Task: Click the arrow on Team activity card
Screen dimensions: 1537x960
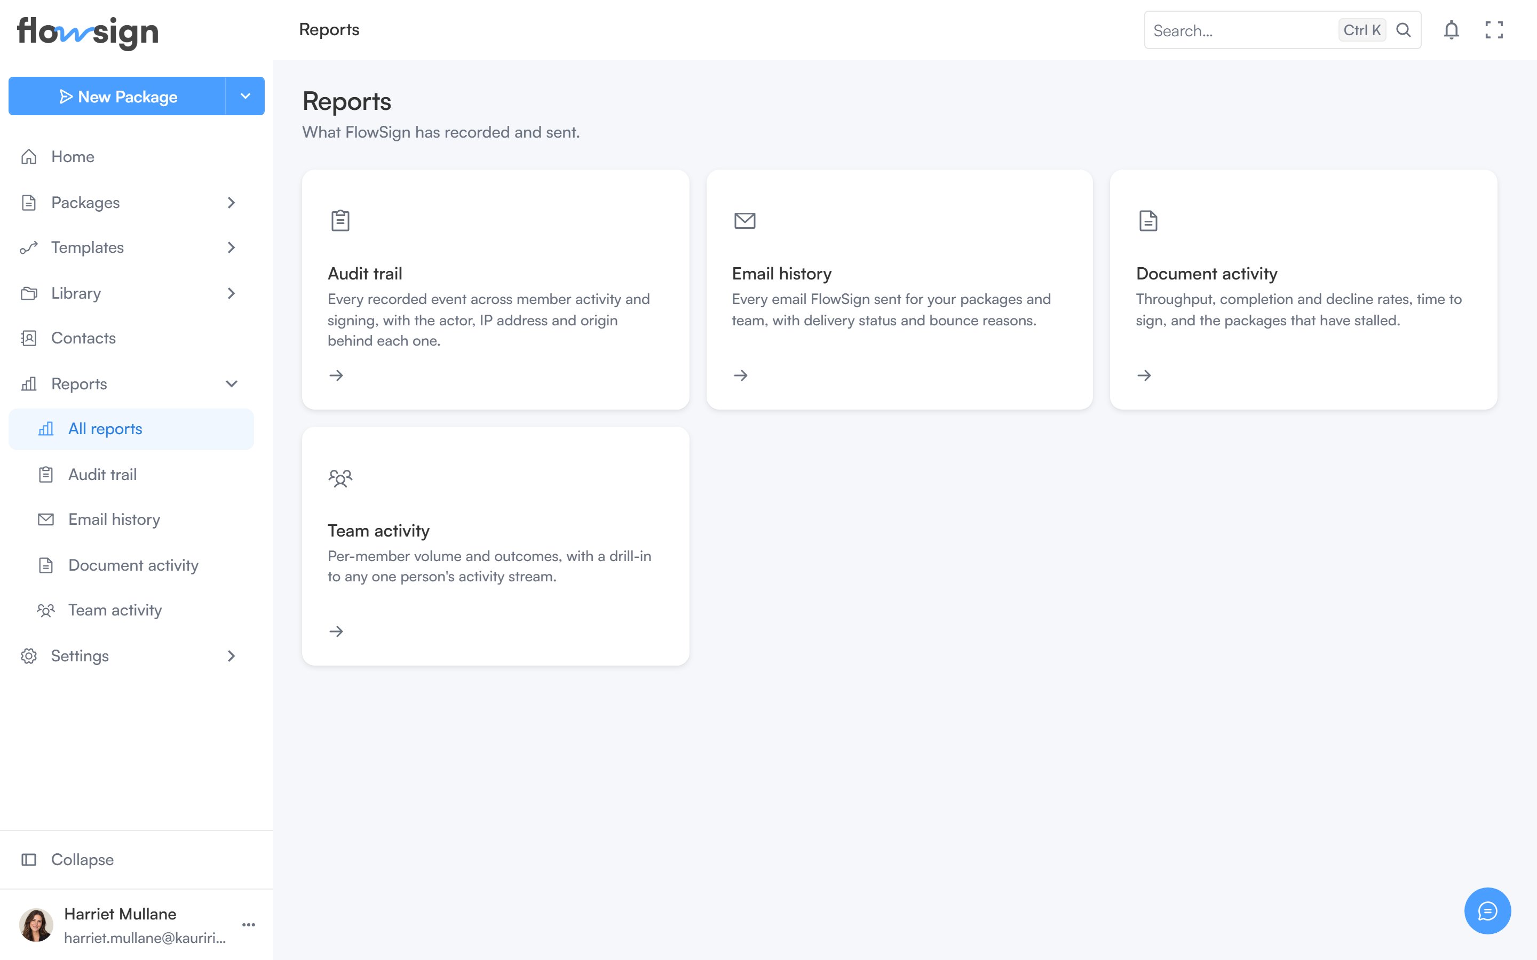Action: [x=337, y=632]
